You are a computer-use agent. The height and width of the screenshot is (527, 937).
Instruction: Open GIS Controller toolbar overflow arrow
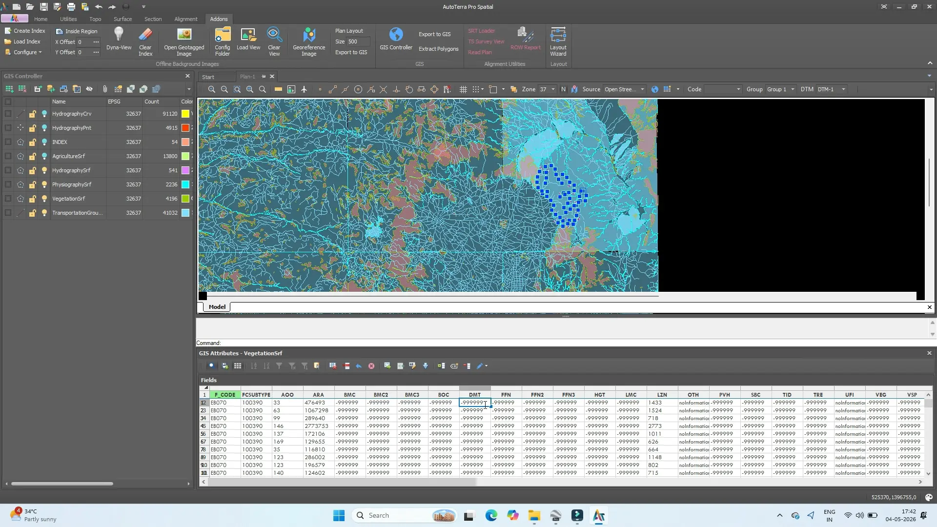189,89
